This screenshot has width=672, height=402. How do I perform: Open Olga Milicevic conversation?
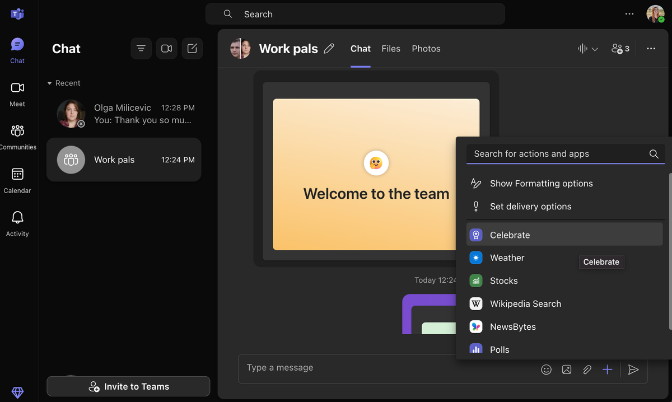click(124, 114)
